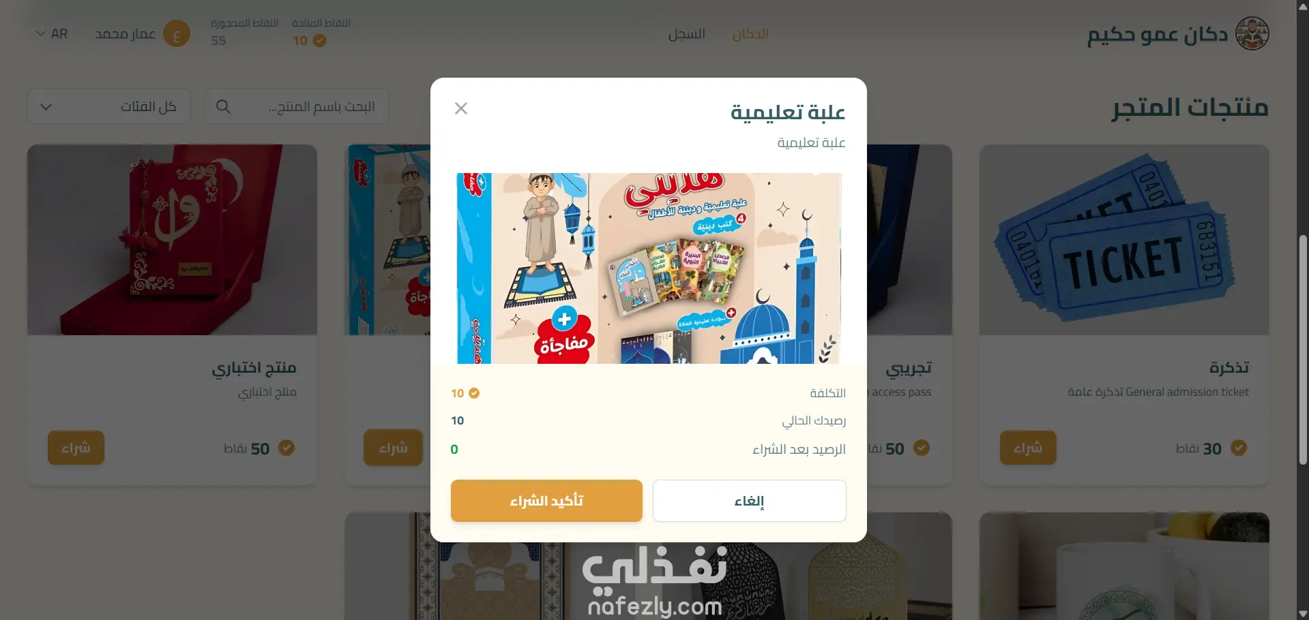The height and width of the screenshot is (620, 1309).
Task: Click the cost coin icon in dialog
Action: (x=474, y=393)
